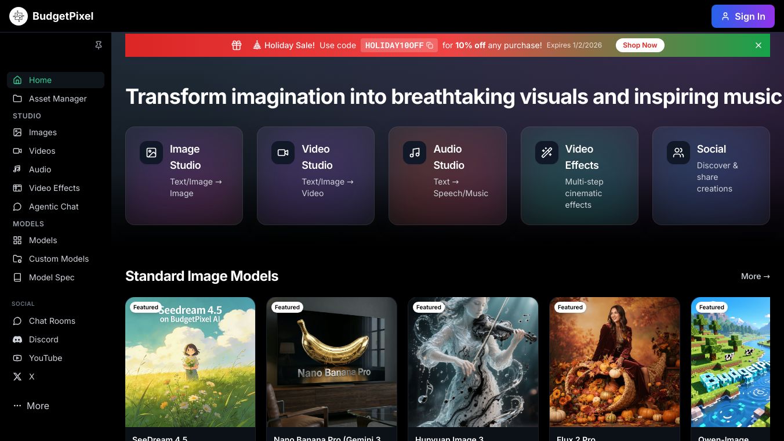This screenshot has height=441, width=784.
Task: Click 'Text → Speech/Music' description text
Action: pos(461,187)
